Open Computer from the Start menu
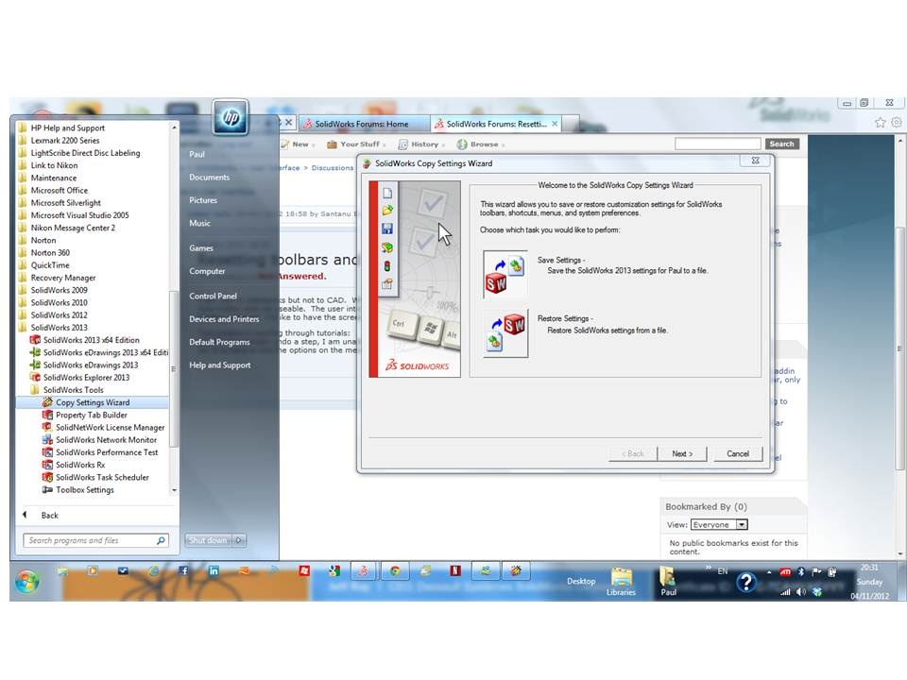907x680 pixels. click(207, 271)
